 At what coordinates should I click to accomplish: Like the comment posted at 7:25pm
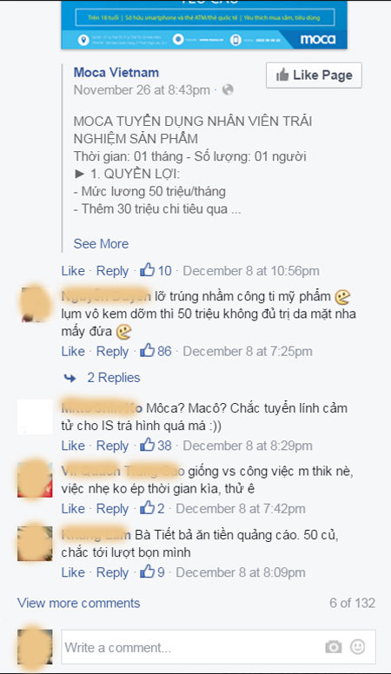pos(73,351)
